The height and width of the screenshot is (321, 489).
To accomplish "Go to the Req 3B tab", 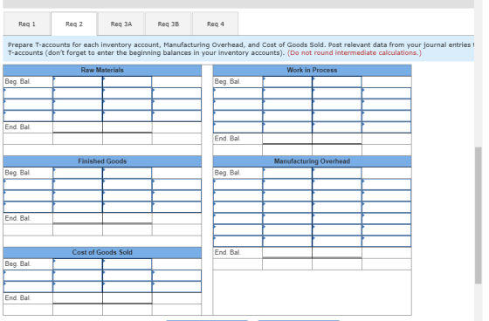I will 169,24.
